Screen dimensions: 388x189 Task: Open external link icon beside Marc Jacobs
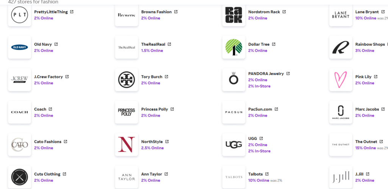(383, 109)
